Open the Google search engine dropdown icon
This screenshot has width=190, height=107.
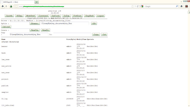(x=142, y=6)
